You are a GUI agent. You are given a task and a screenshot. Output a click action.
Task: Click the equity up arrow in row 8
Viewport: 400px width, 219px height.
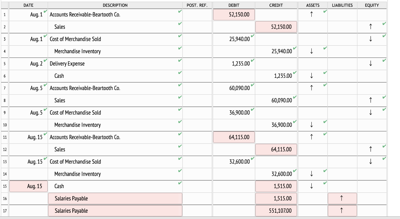pyautogui.click(x=371, y=100)
